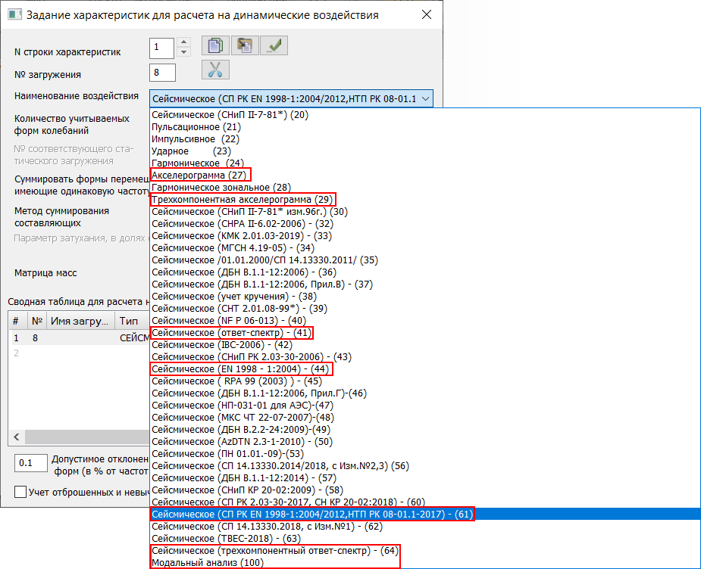
Task: Pick 'Сейсмическое (ответ-спектр) - (41)'
Action: point(232,332)
